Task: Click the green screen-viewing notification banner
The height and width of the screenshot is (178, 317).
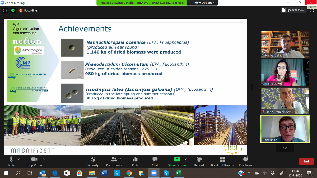Action: pos(142,3)
